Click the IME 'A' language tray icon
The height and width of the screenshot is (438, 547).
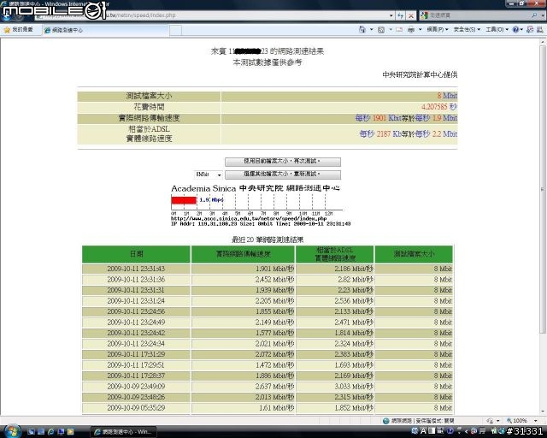tap(423, 431)
